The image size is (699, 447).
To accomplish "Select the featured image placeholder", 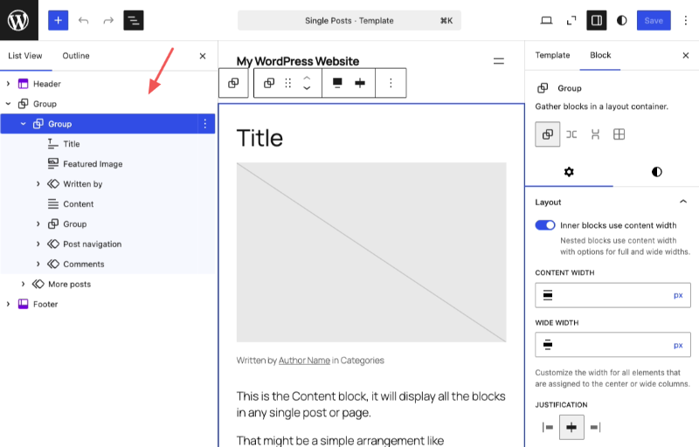I will coord(371,252).
